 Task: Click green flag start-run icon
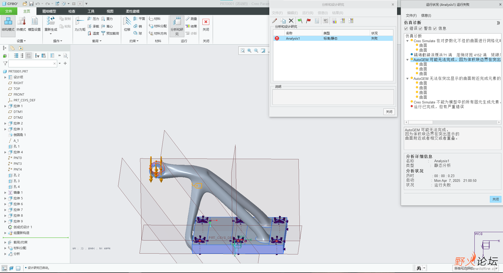pos(300,21)
